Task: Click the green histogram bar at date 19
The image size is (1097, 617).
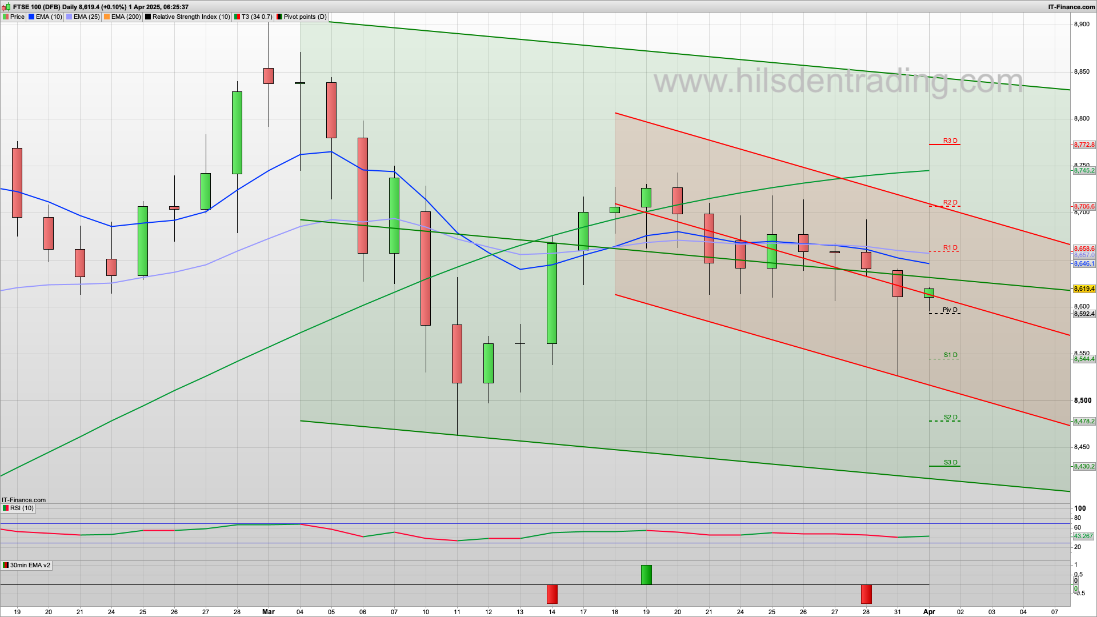Action: pyautogui.click(x=646, y=575)
